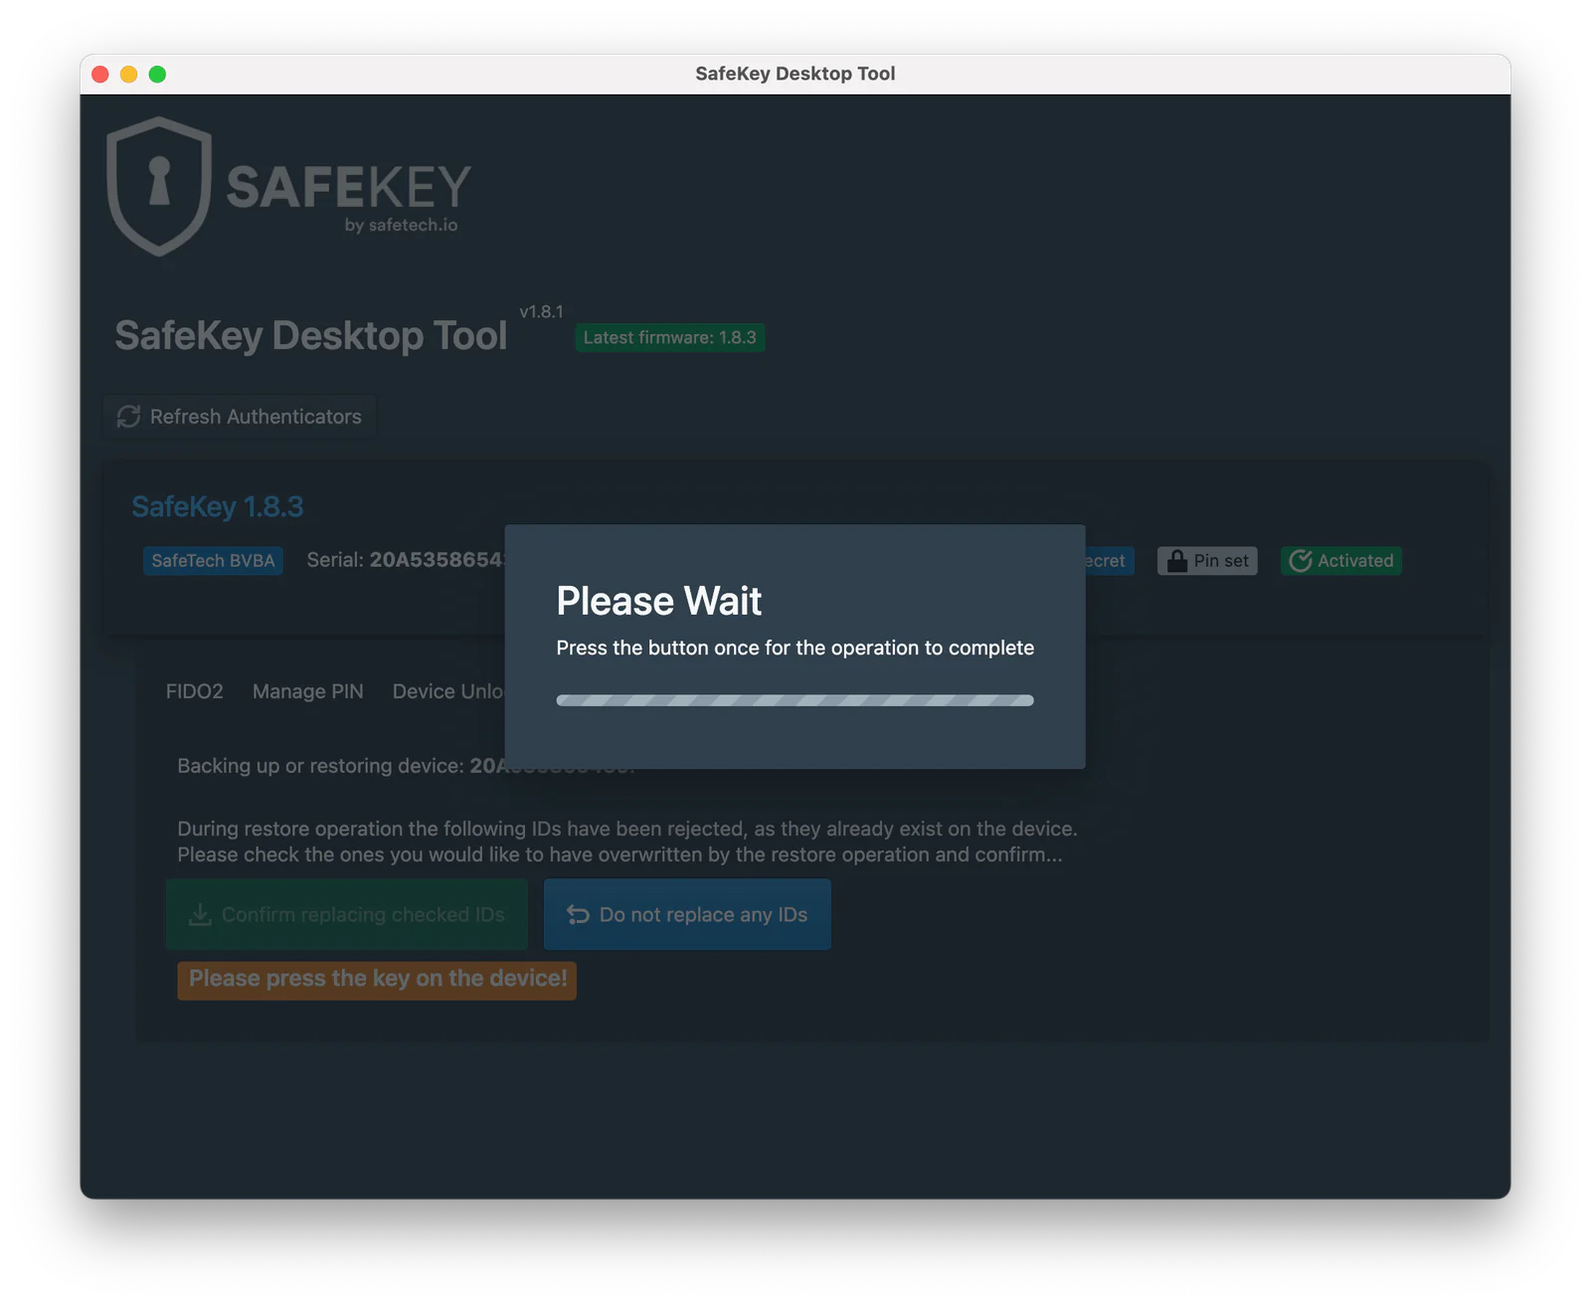
Task: Click the 'Press the button once' message
Action: click(x=795, y=648)
